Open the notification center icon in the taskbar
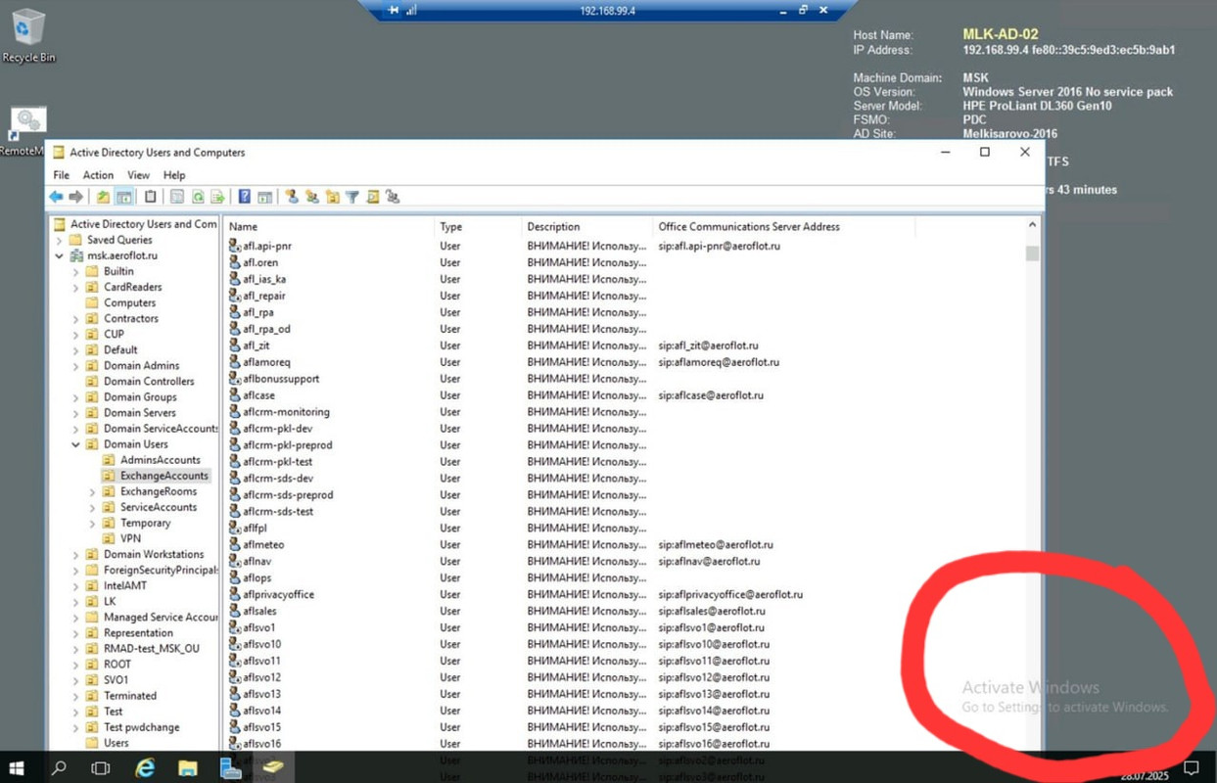This screenshot has width=1217, height=783. click(x=1192, y=767)
